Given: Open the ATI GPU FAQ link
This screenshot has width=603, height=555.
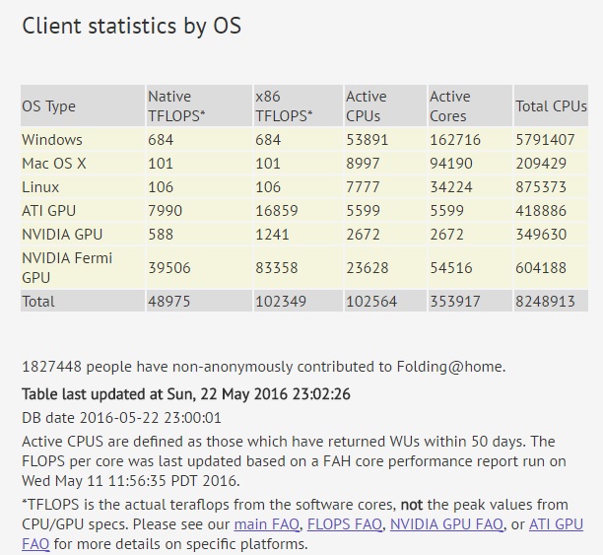Looking at the screenshot, I should click(556, 524).
